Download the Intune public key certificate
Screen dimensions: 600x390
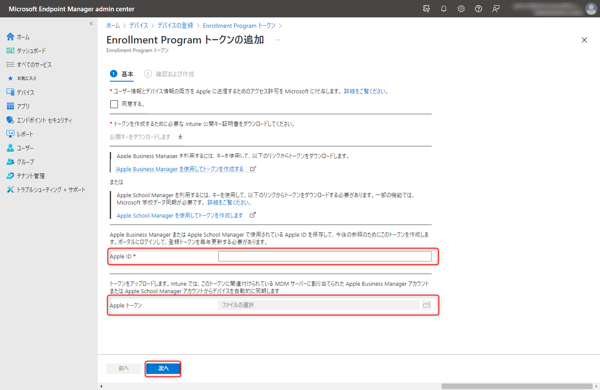(145, 136)
